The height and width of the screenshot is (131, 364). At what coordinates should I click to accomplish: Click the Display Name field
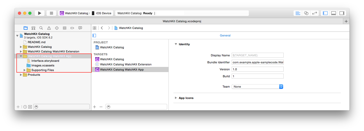(x=257, y=55)
